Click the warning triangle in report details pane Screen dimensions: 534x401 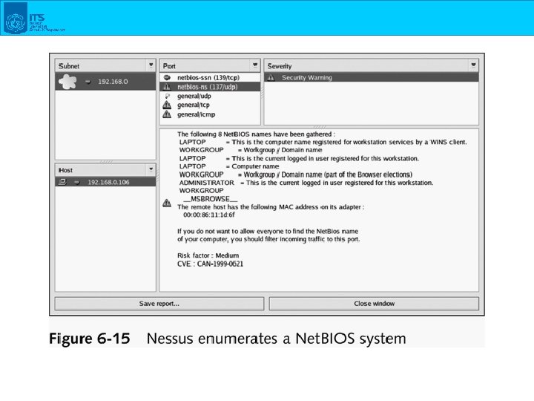pos(167,203)
